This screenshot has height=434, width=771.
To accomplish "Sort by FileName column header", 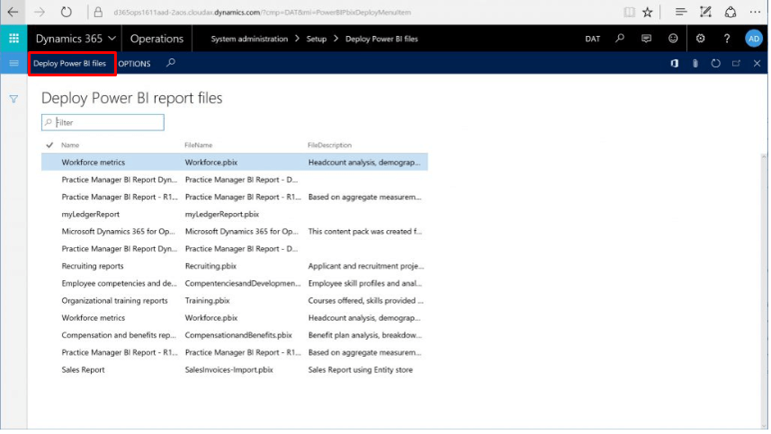I will (x=198, y=145).
